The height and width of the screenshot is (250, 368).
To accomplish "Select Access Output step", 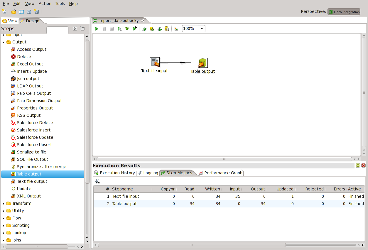I will [29, 49].
